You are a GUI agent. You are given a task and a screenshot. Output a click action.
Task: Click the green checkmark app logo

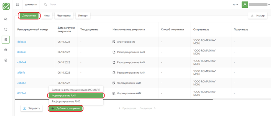(x=6, y=6)
